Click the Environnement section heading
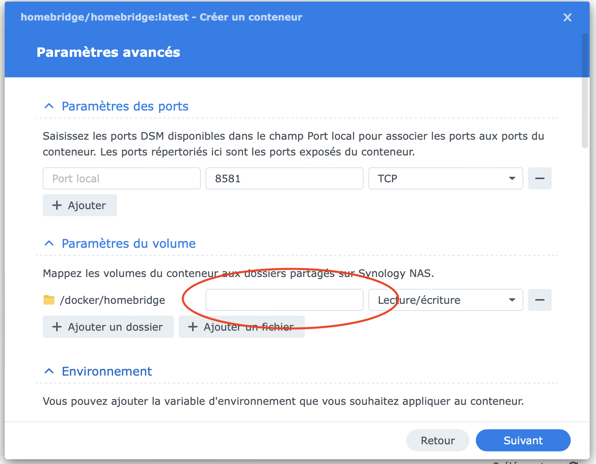 click(107, 371)
